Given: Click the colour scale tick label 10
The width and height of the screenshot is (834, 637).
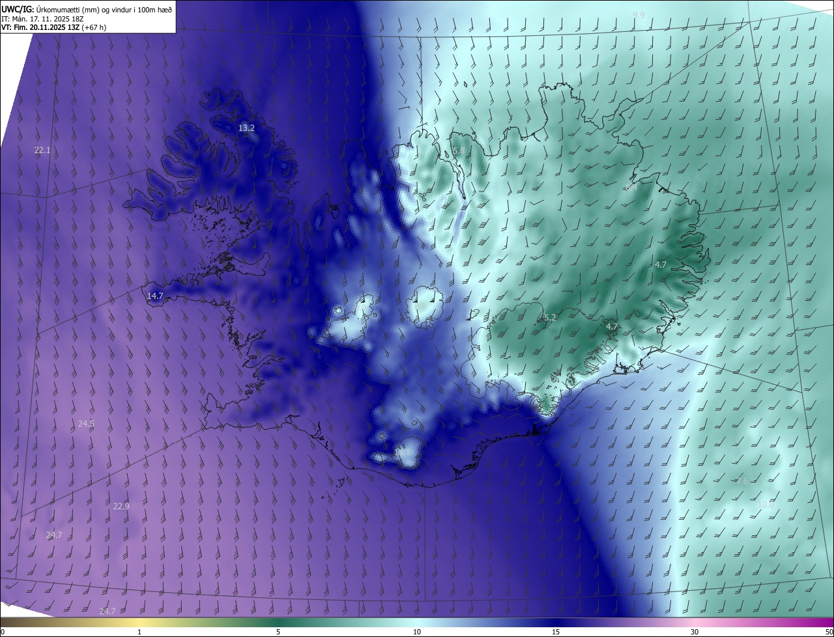Looking at the screenshot, I should 417,632.
